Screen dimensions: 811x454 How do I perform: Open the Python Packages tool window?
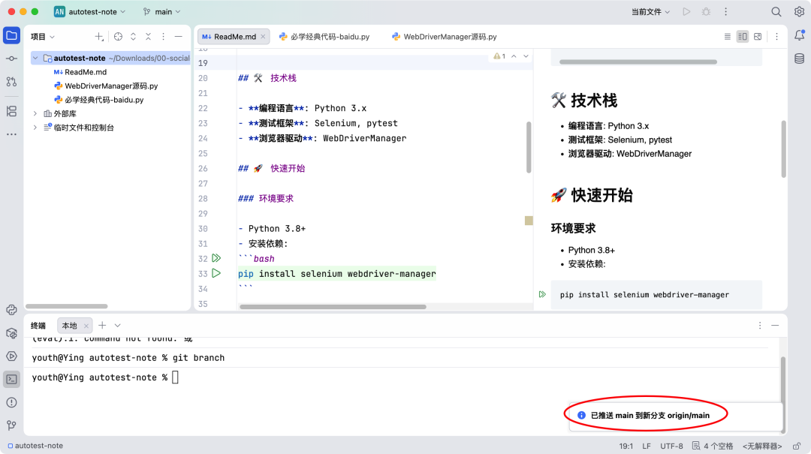[x=11, y=333]
